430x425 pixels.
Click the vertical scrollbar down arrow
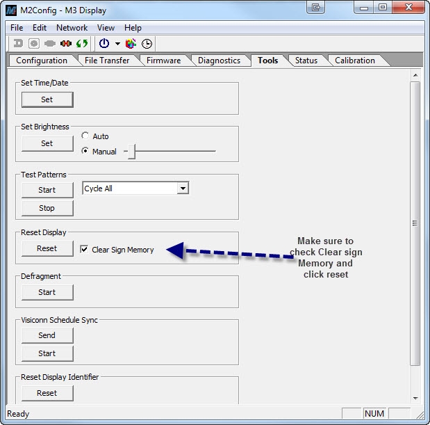pos(415,398)
